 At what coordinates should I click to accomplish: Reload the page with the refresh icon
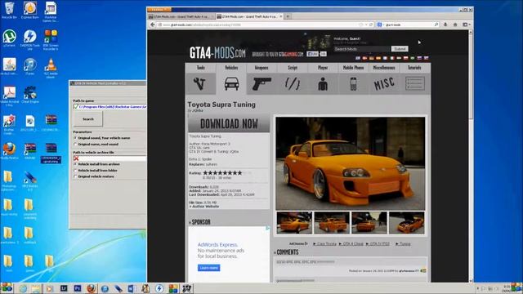(x=371, y=24)
